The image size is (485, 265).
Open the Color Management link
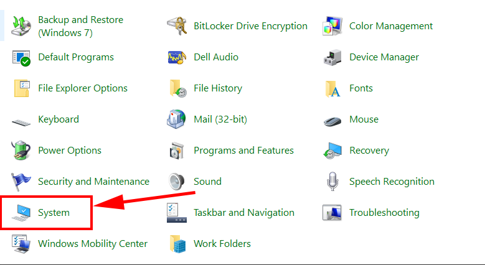391,26
